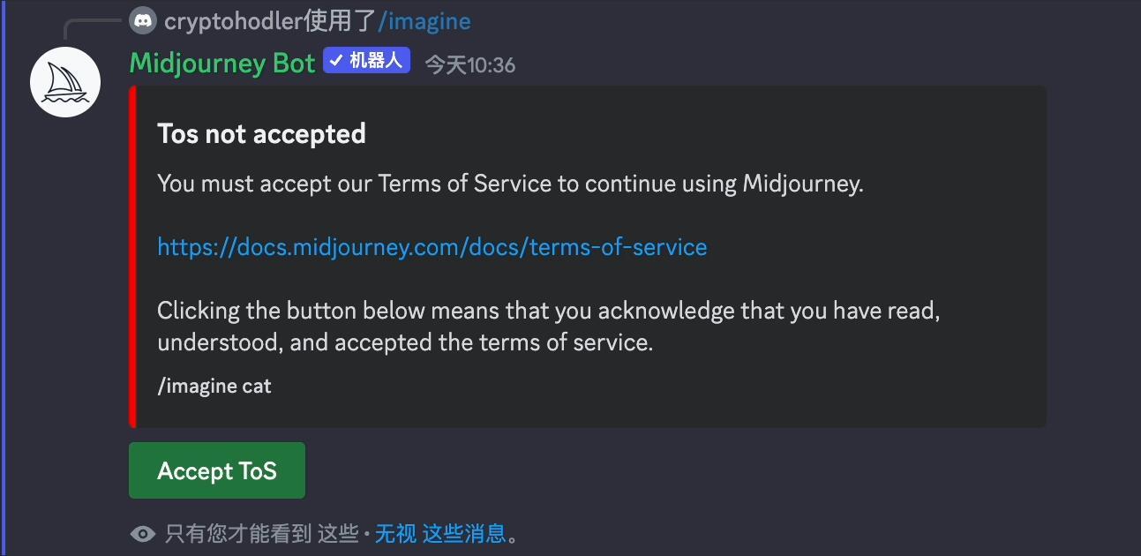
Task: Click the Accept ToS button
Action: [217, 470]
